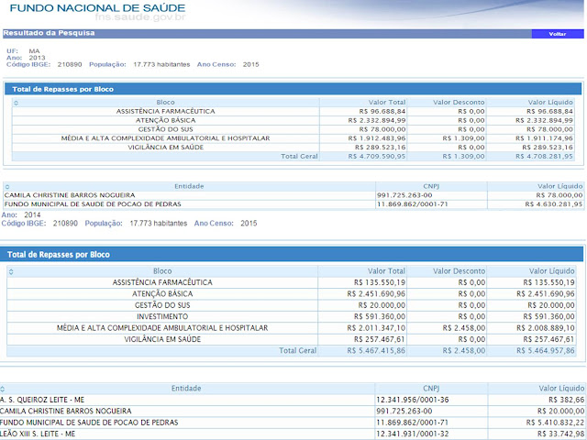Image resolution: width=587 pixels, height=440 pixels.
Task: Select Código IBGE value 210890 under 2013
Action: click(x=70, y=65)
